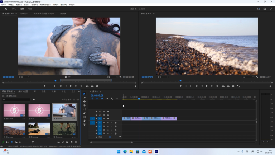The width and height of the screenshot is (275, 155).
Task: Switch Project panel to list view
Action: (8, 142)
